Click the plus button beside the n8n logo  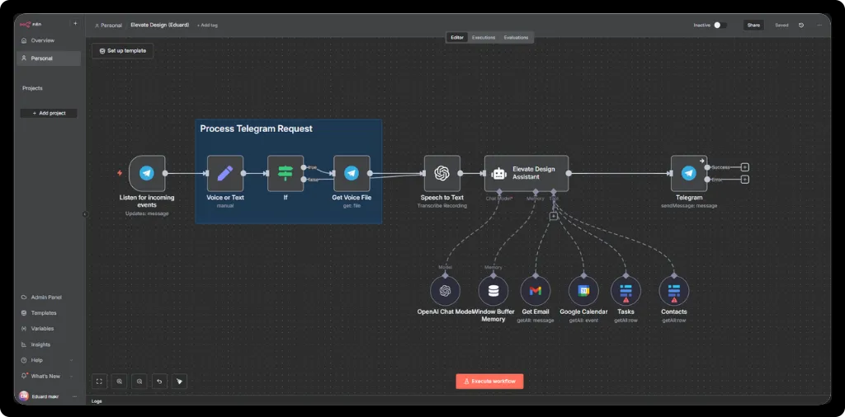[x=75, y=24]
